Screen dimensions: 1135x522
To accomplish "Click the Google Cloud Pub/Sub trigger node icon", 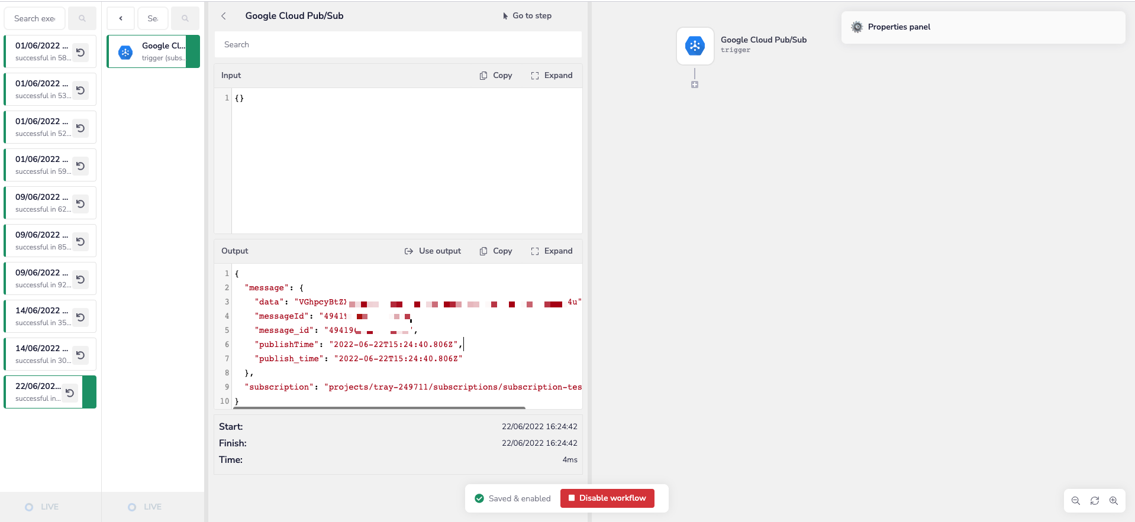I will click(x=695, y=46).
